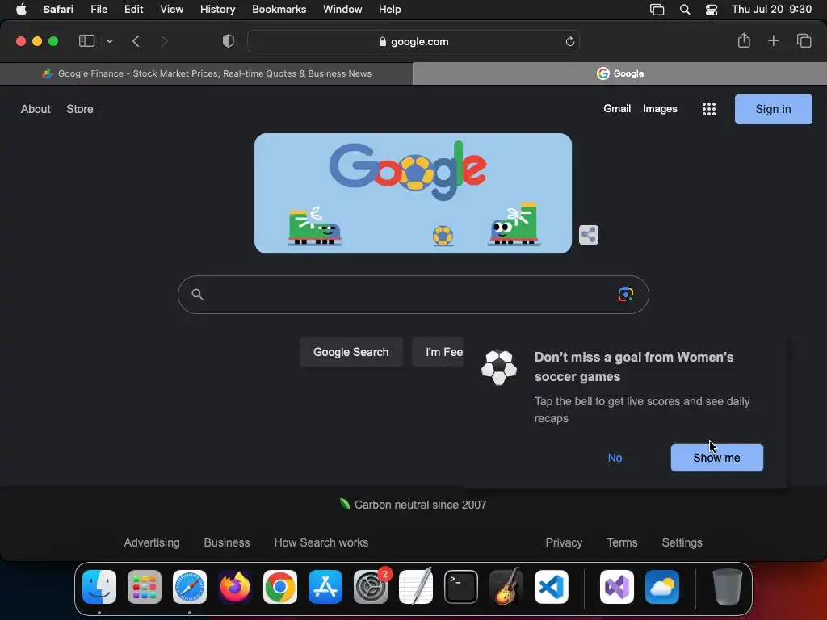This screenshot has height=620, width=827.
Task: Launch Google Chrome from the Dock
Action: click(280, 587)
